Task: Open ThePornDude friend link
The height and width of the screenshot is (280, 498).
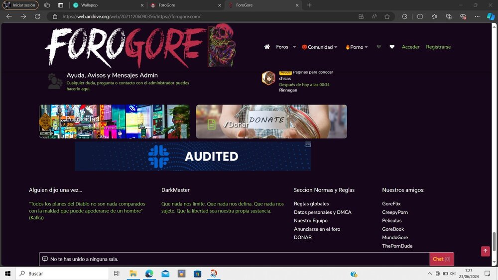Action: tap(397, 246)
